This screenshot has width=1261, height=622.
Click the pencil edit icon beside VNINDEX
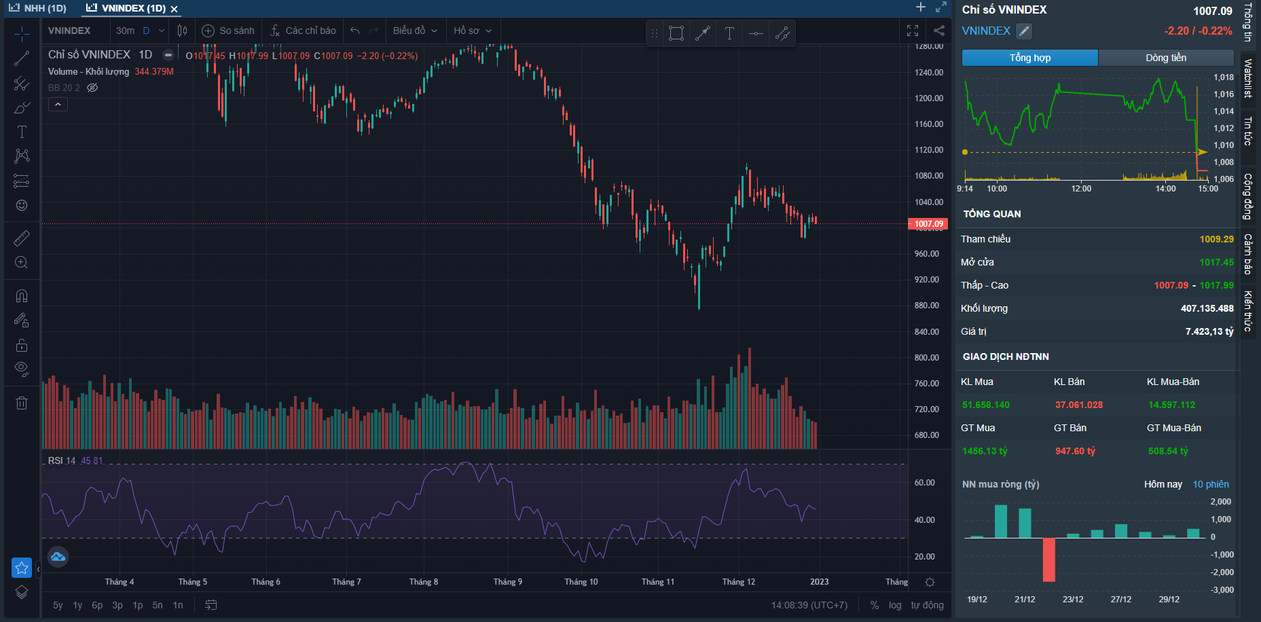coord(1024,31)
